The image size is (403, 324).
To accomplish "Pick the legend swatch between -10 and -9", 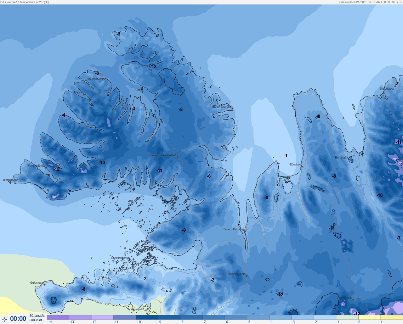I will tap(147, 317).
